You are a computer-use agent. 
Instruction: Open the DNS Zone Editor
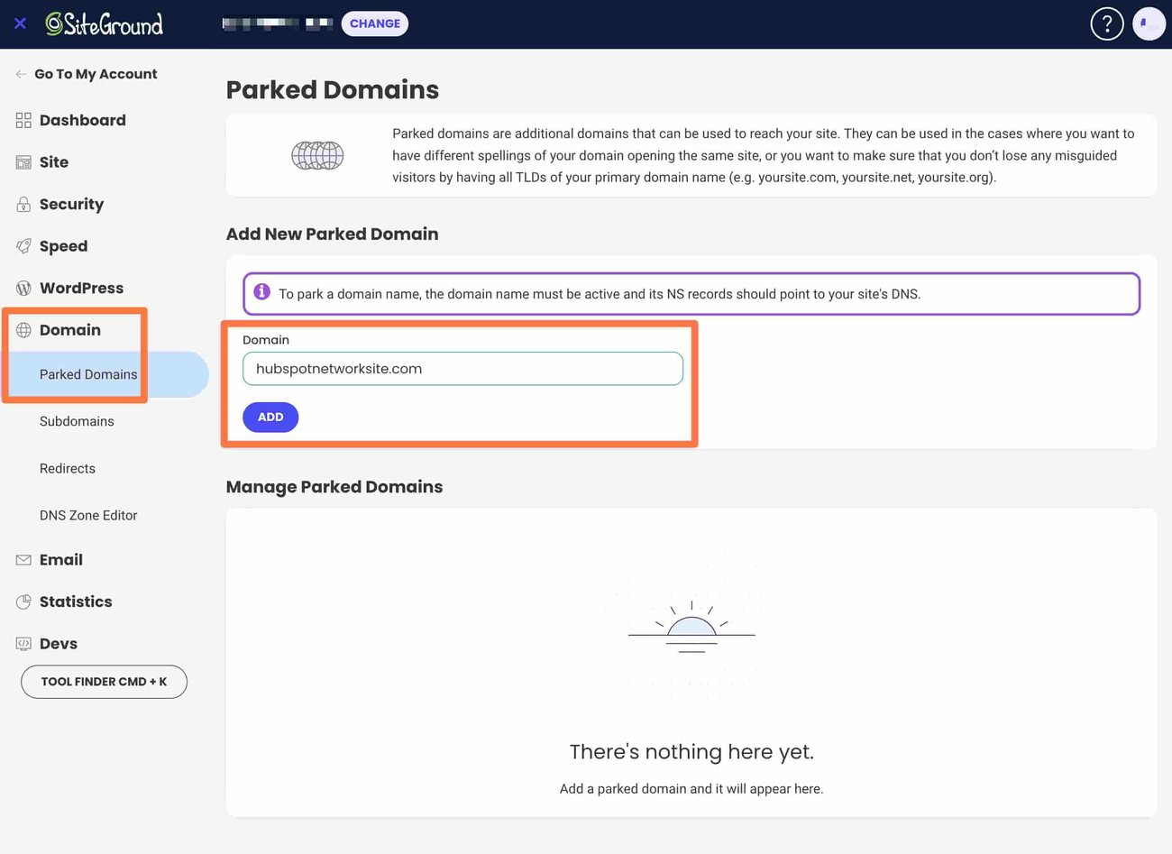point(88,515)
